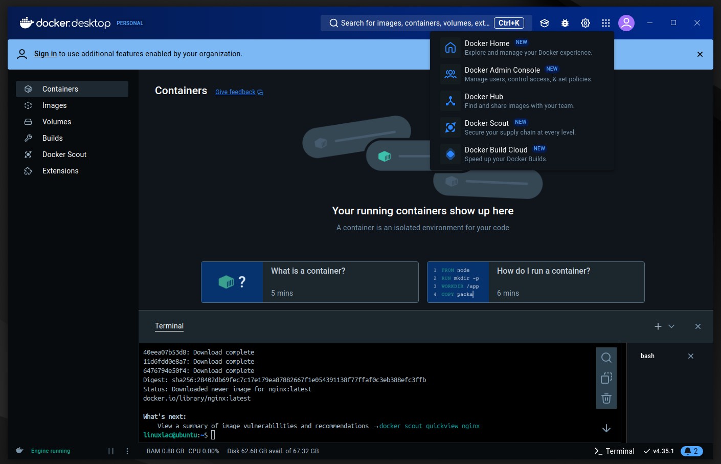Click the Give feedback link

click(235, 92)
